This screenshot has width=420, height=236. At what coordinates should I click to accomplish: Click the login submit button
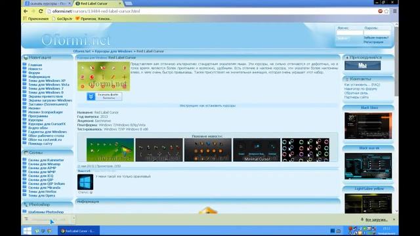click(343, 39)
